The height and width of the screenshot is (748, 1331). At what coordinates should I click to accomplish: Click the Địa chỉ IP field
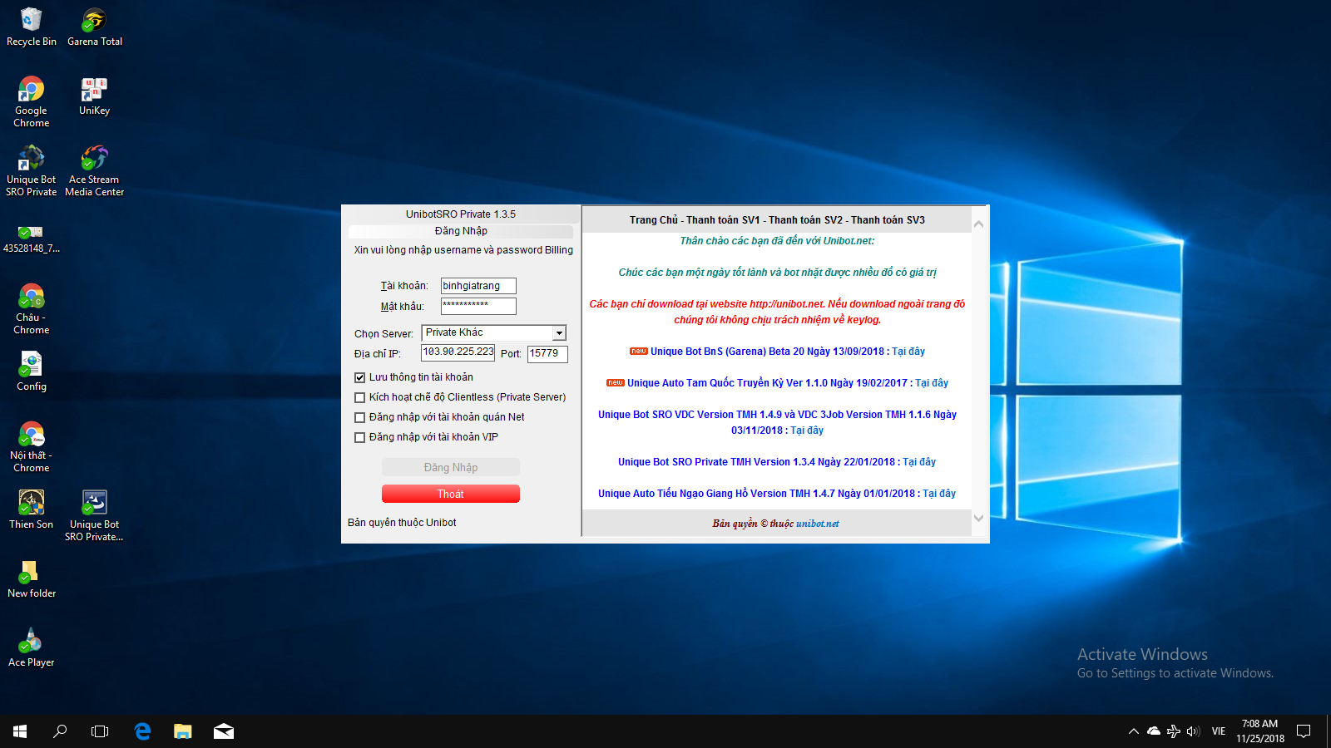tap(458, 353)
